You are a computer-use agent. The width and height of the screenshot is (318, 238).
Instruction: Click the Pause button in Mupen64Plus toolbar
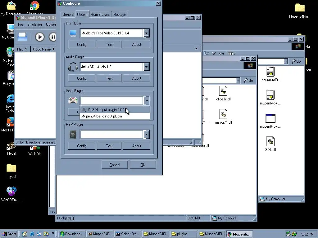52,37
